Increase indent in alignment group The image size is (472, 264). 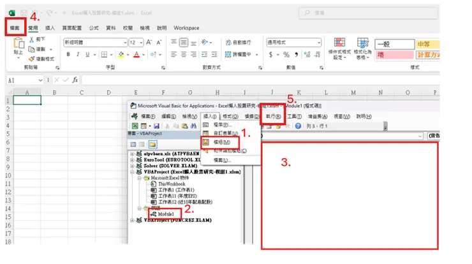pos(214,54)
